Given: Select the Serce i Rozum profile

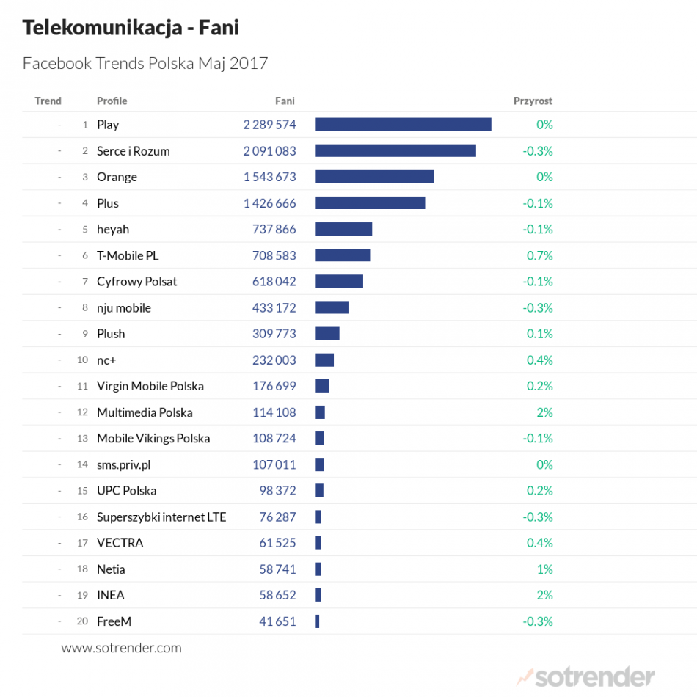Looking at the screenshot, I should 133,151.
